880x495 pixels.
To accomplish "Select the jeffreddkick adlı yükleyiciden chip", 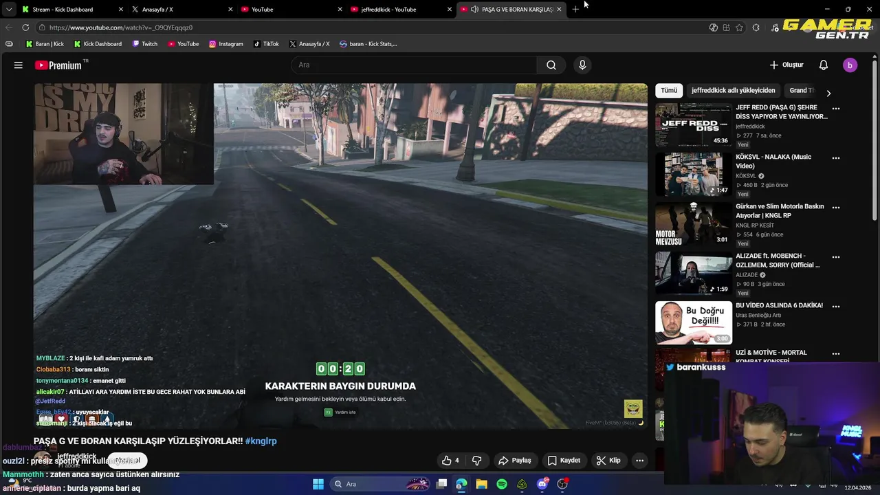I will point(733,91).
